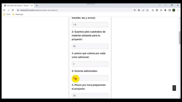Image resolution: width=182 pixels, height=102 pixels.
Task: Open the green profile avatar
Action: coord(174,10)
